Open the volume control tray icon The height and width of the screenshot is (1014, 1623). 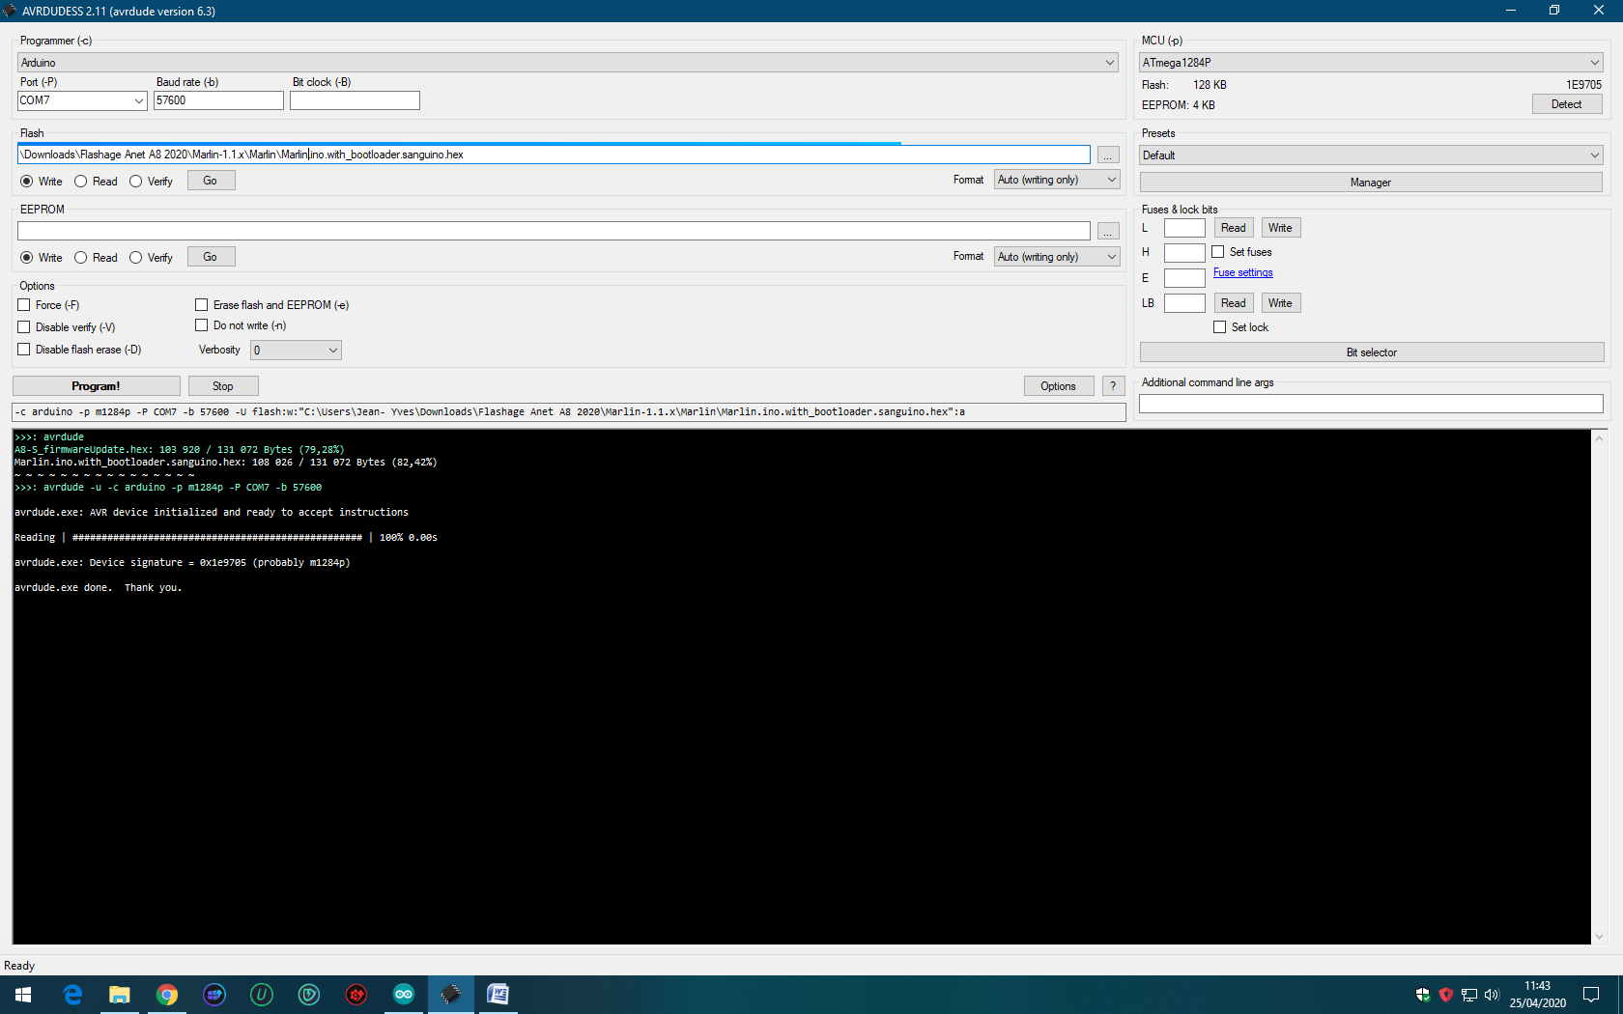pyautogui.click(x=1492, y=995)
